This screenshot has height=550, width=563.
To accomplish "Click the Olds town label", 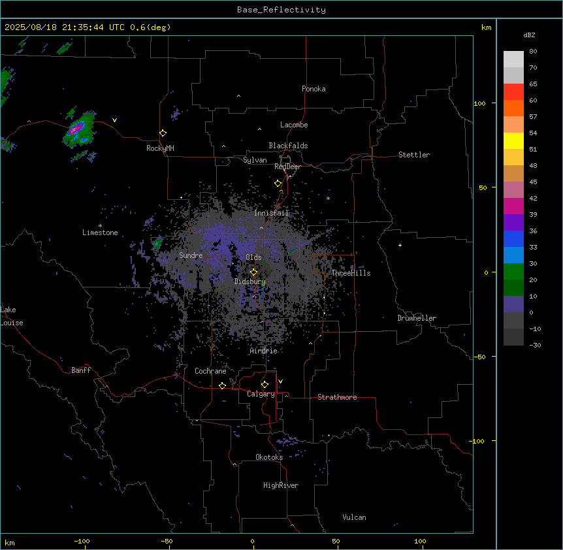I will pos(253,257).
